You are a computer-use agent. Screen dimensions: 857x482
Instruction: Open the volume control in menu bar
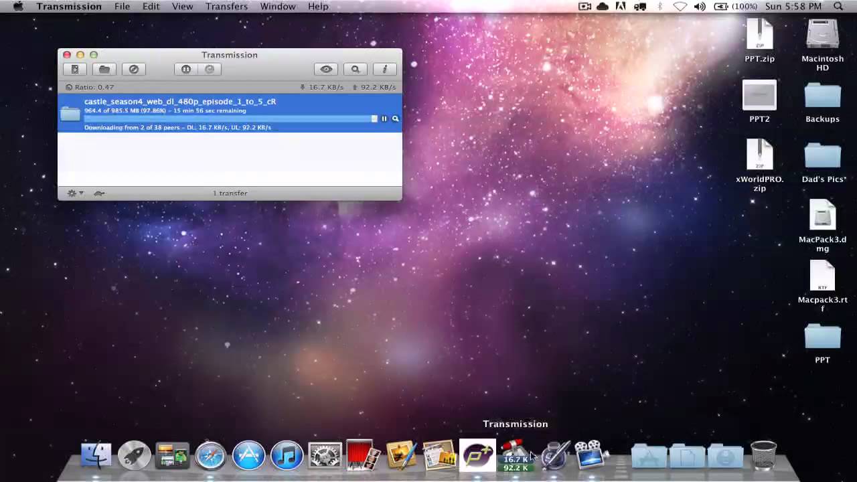[x=700, y=6]
